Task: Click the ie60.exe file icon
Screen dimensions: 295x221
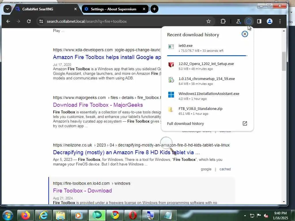Action: click(x=171, y=46)
